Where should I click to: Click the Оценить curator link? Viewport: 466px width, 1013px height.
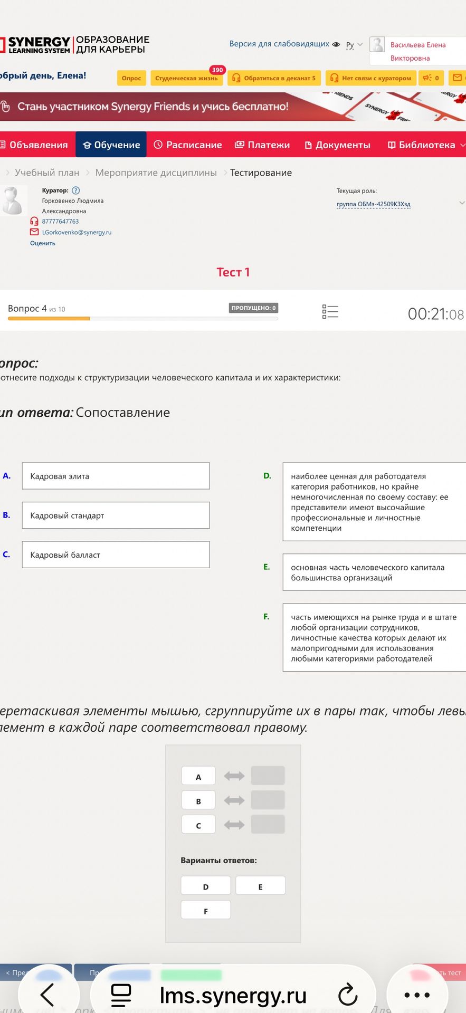pyautogui.click(x=43, y=243)
